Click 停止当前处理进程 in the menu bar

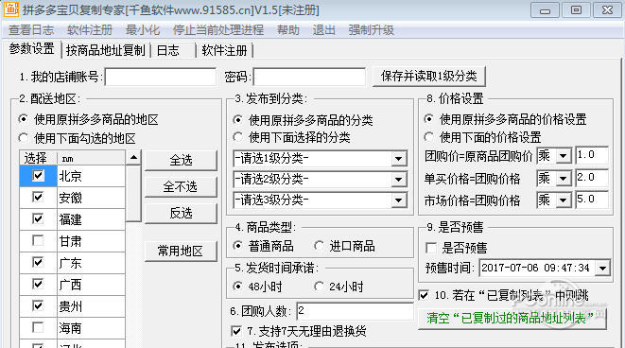(218, 30)
